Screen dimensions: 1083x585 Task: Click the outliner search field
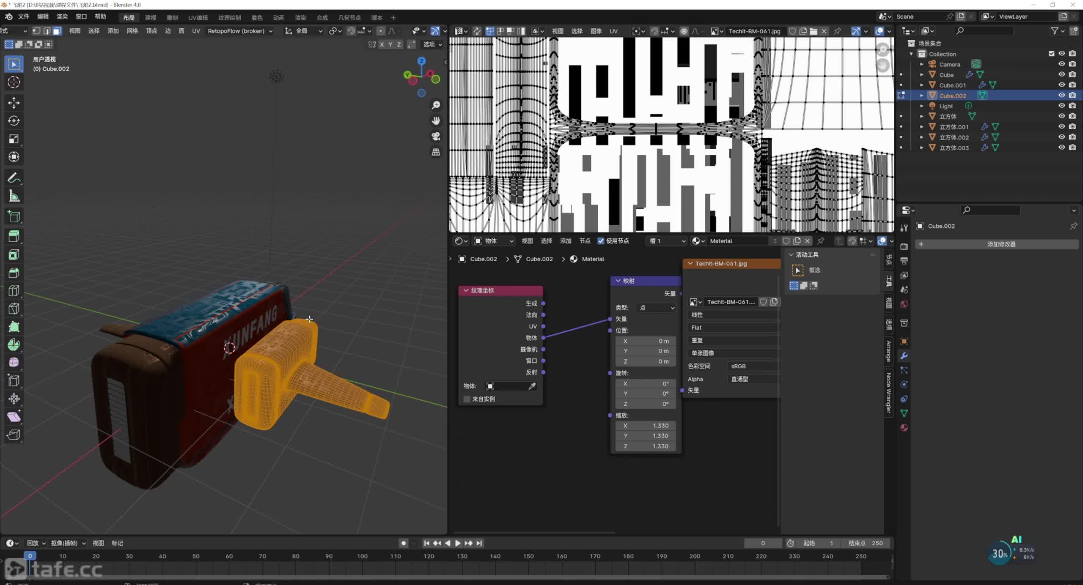pyautogui.click(x=984, y=31)
